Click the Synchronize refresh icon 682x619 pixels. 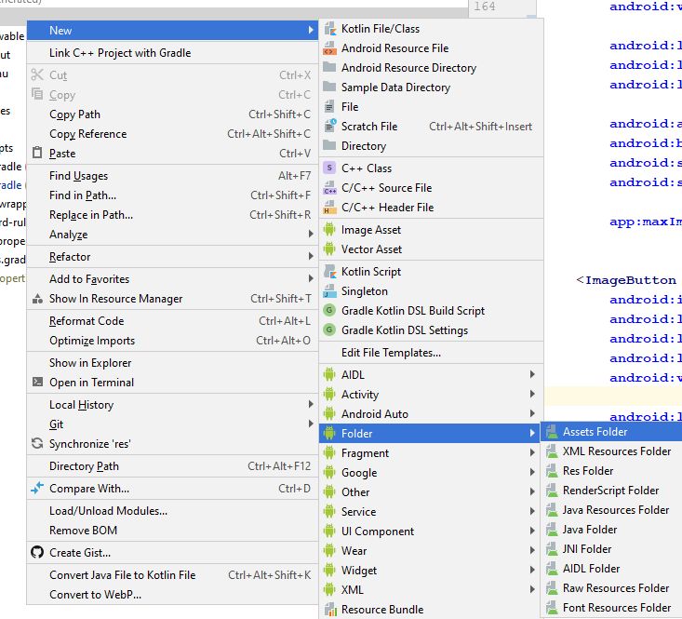click(x=37, y=444)
